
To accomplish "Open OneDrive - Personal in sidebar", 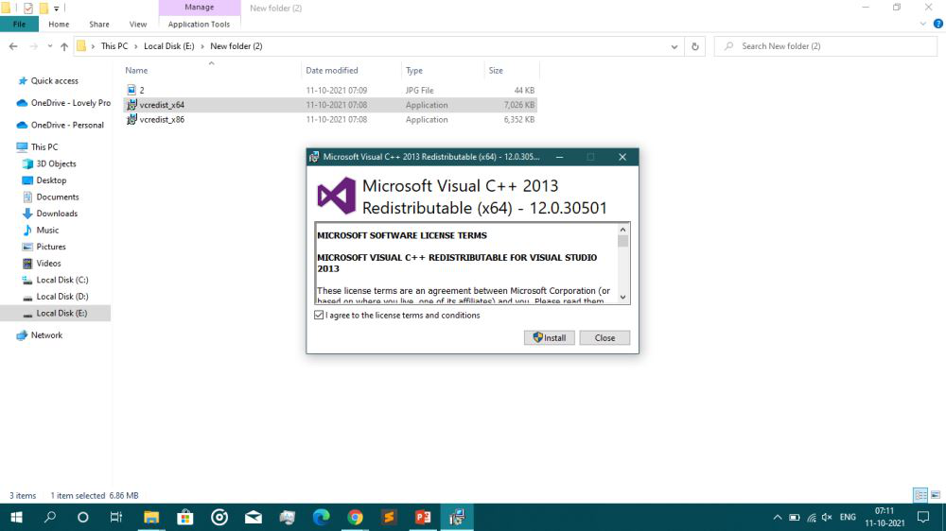I will 61,126.
